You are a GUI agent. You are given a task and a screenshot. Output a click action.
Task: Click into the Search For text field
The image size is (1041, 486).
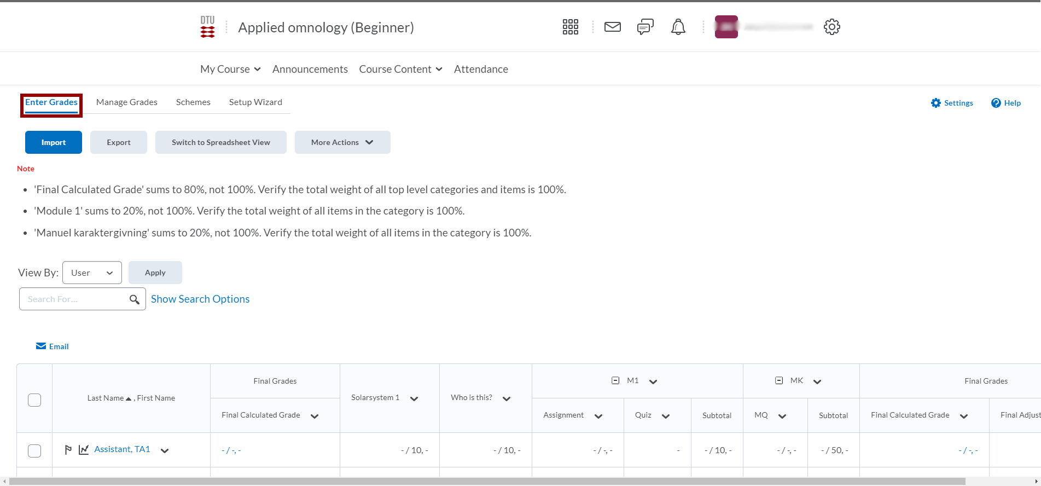(74, 299)
